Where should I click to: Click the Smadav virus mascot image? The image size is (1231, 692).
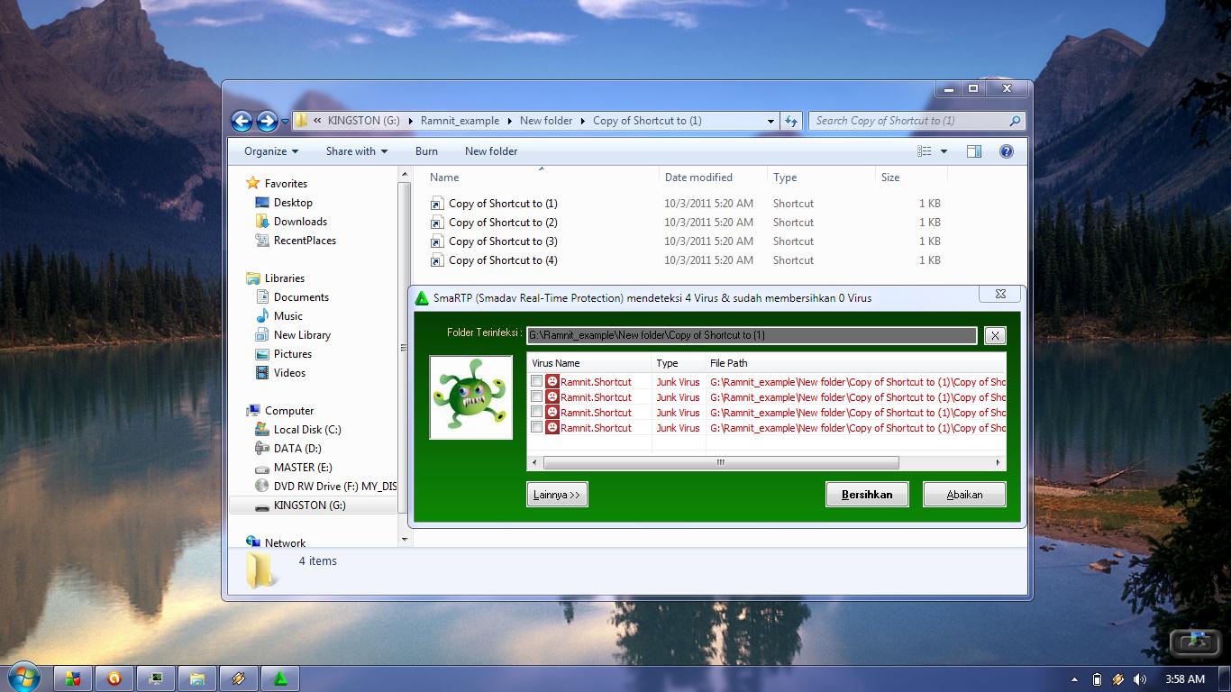470,396
